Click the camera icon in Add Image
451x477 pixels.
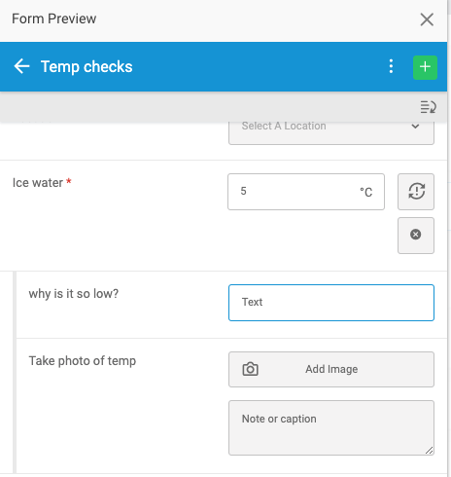[x=250, y=369]
